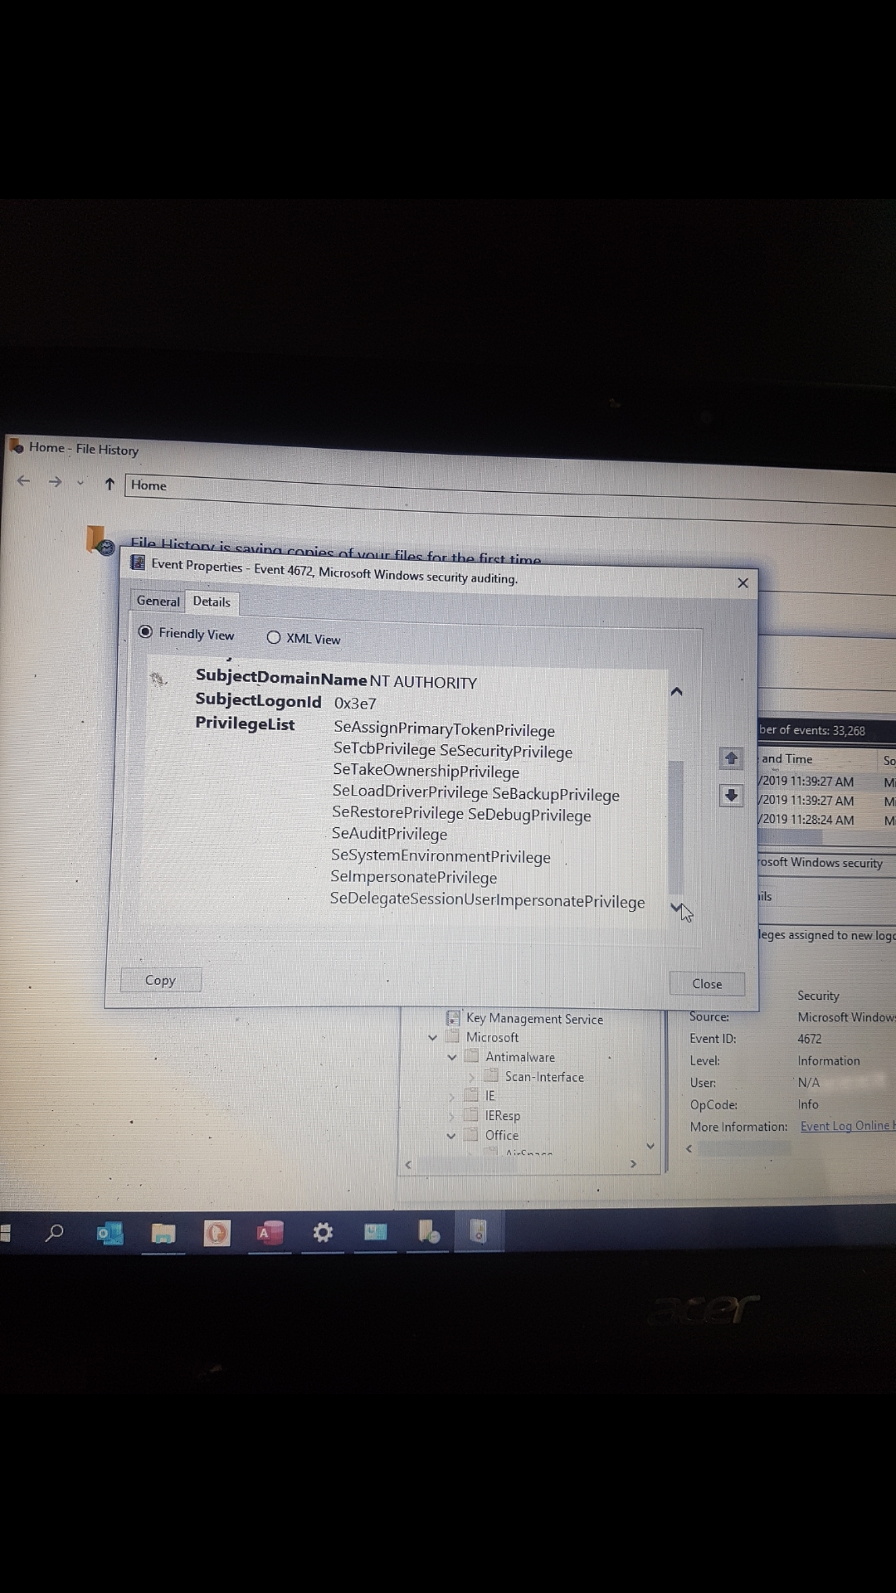Screen dimensions: 896x1593
Task: Click the taskbar search magnifier
Action: pos(54,1233)
